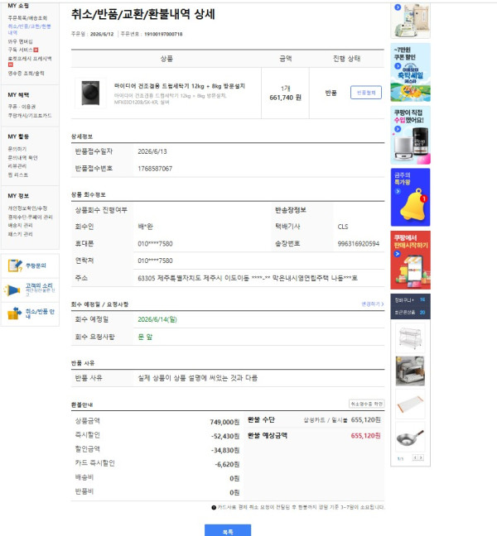Open 배송지 관리 link
The image size is (497, 536).
coord(20,225)
